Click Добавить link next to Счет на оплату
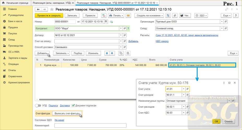 click(x=133, y=41)
